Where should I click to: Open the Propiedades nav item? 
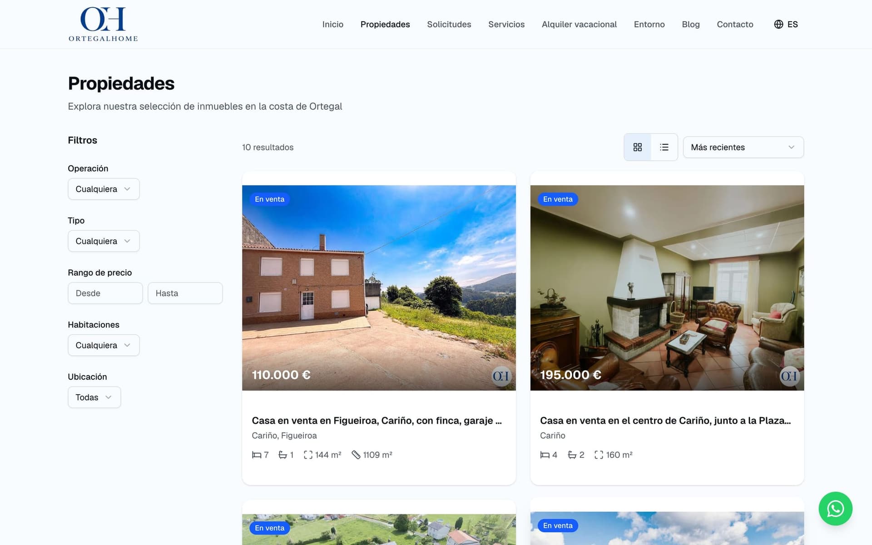click(385, 24)
